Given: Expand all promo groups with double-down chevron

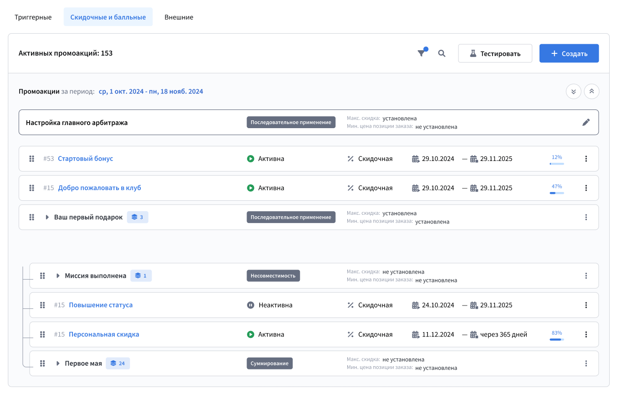Looking at the screenshot, I should click(x=573, y=91).
